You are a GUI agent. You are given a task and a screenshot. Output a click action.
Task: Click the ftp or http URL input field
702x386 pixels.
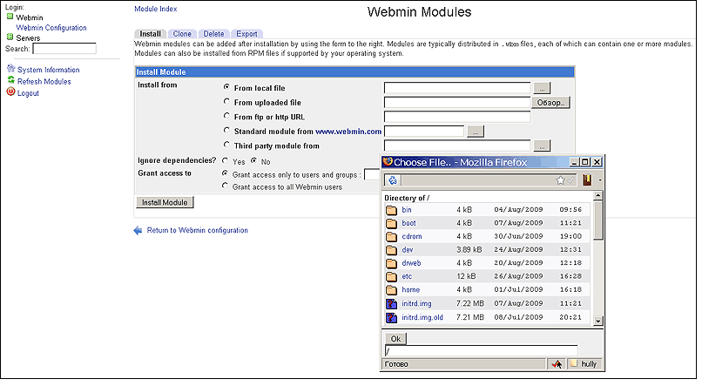(x=457, y=118)
